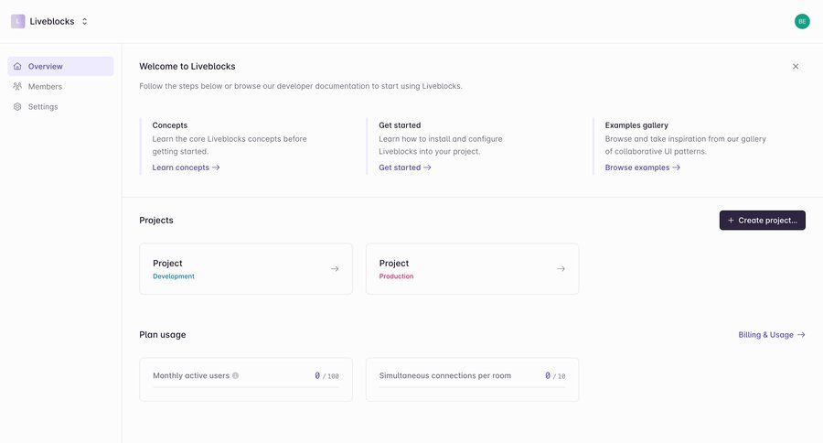
Task: Click the Liveblocks logo avatar icon
Action: click(x=18, y=22)
